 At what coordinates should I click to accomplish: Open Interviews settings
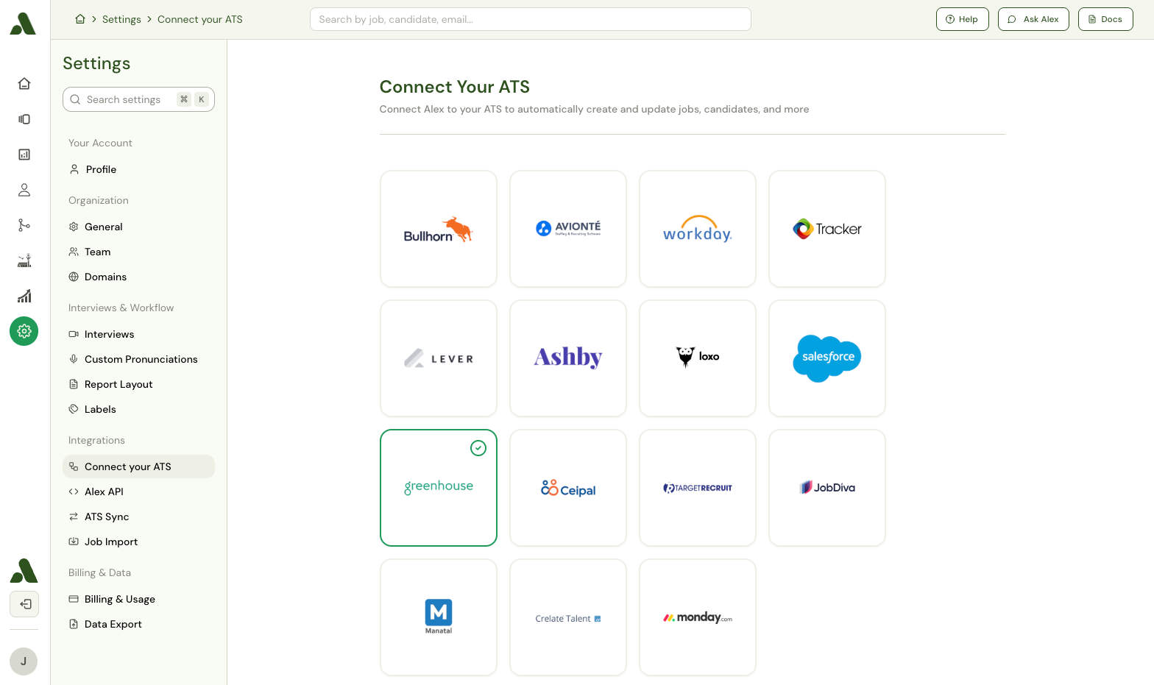[x=138, y=334]
